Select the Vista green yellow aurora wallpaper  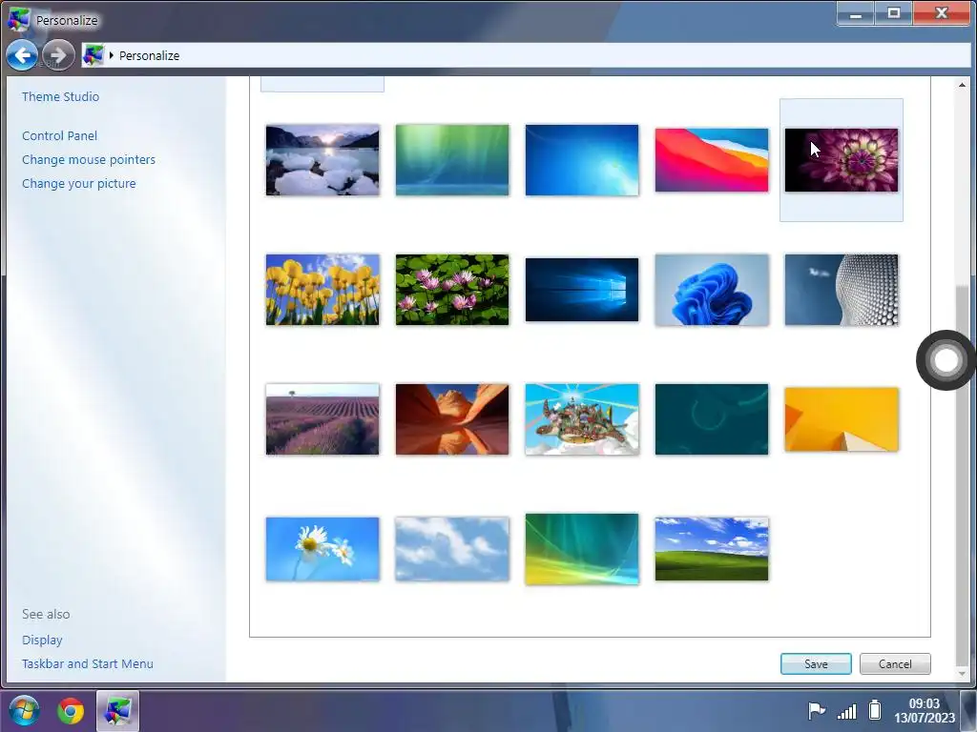(x=581, y=548)
